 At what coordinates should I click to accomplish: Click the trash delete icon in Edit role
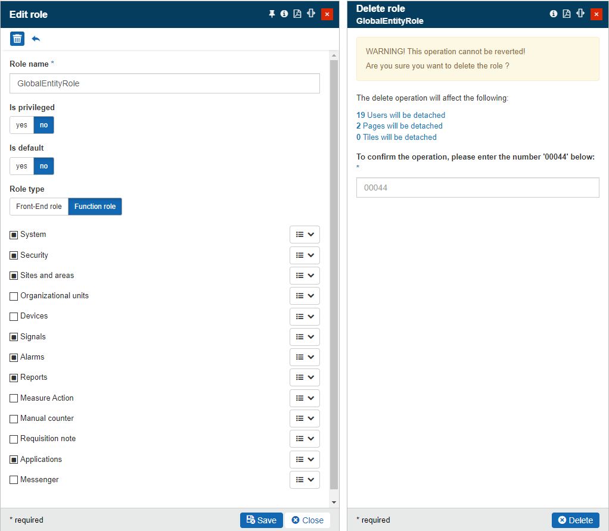coord(17,39)
